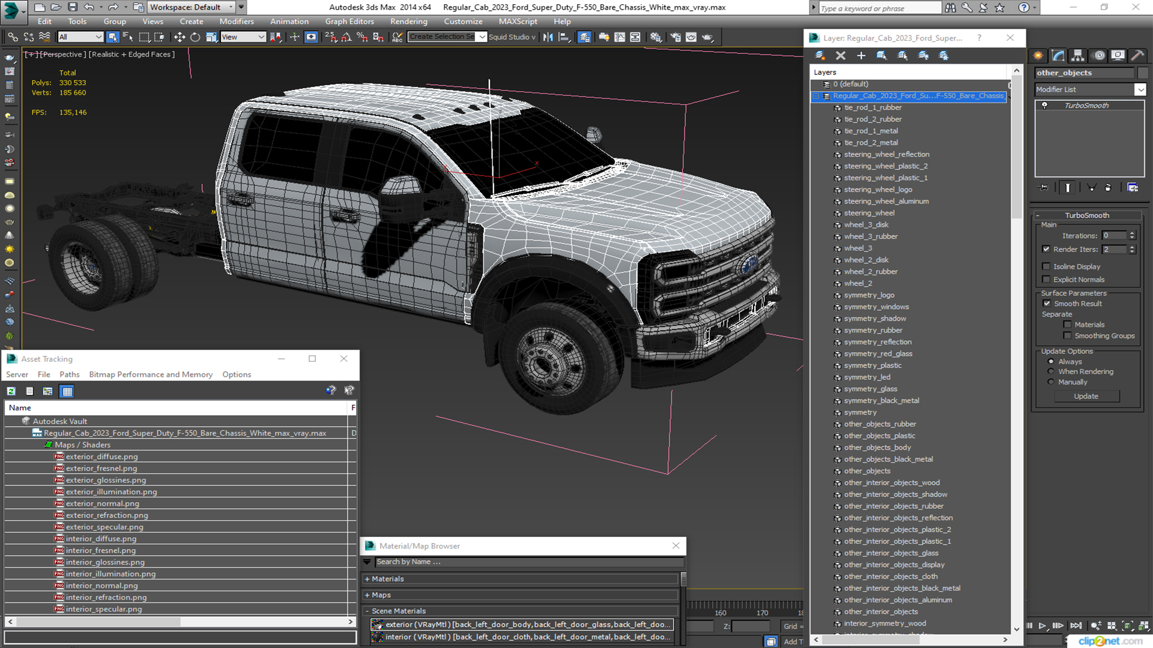Click the Select and Link tool
This screenshot has width=1153, height=648.
click(x=12, y=37)
